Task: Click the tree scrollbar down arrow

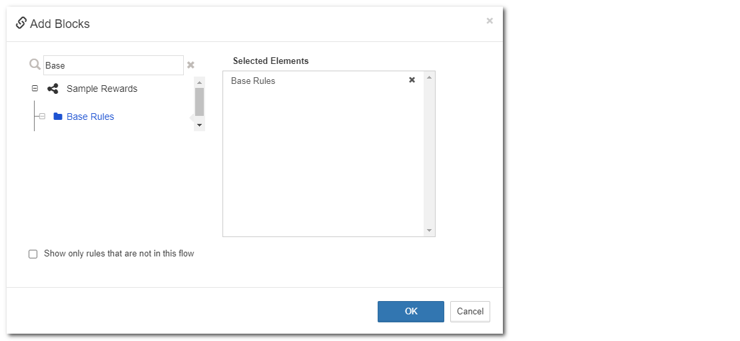Action: pos(199,125)
